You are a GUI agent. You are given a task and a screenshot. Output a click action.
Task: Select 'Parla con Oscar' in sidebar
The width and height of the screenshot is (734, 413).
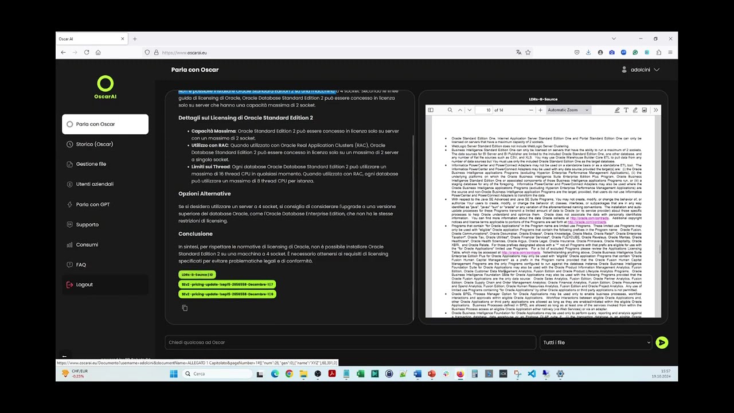(105, 124)
